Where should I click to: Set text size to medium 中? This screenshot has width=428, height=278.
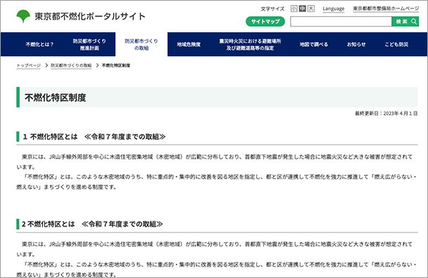(302, 8)
